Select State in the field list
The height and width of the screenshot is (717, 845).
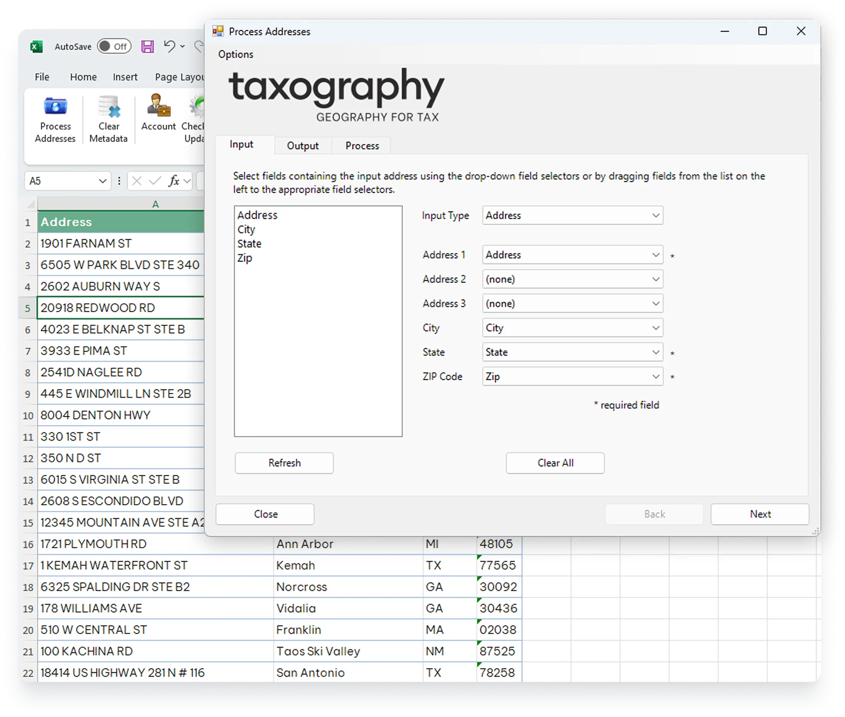pyautogui.click(x=249, y=244)
